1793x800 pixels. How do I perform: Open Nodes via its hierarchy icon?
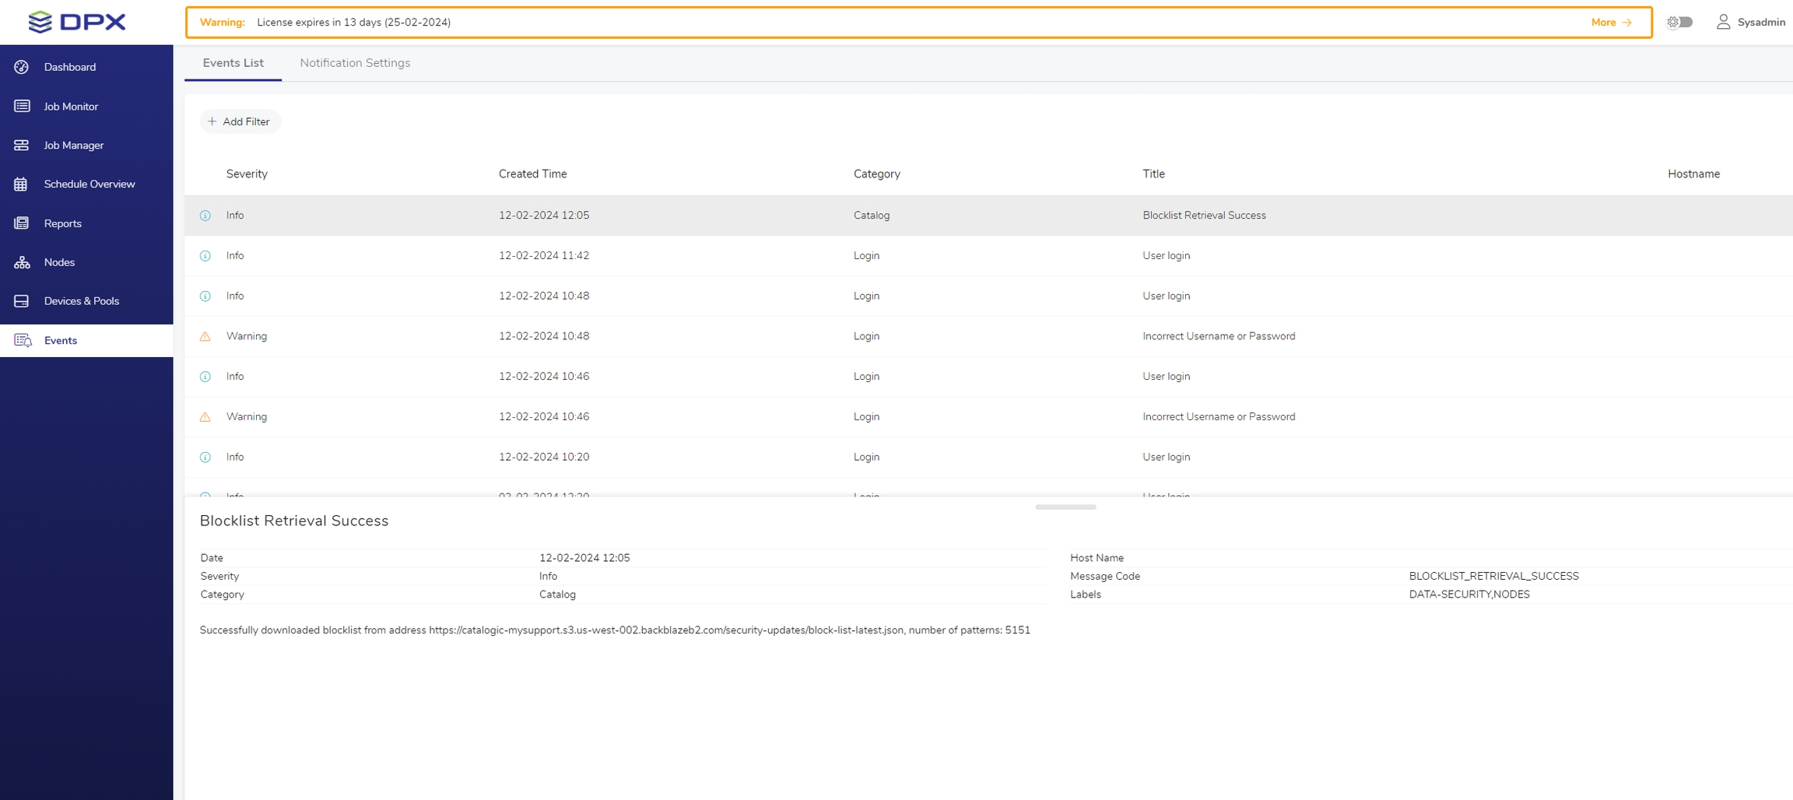click(22, 262)
